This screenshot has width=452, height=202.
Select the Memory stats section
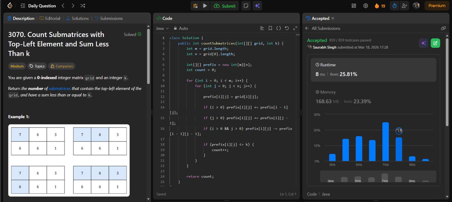click(374, 97)
